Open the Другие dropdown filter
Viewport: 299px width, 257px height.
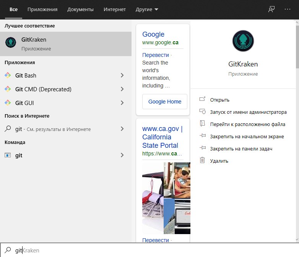147,10
